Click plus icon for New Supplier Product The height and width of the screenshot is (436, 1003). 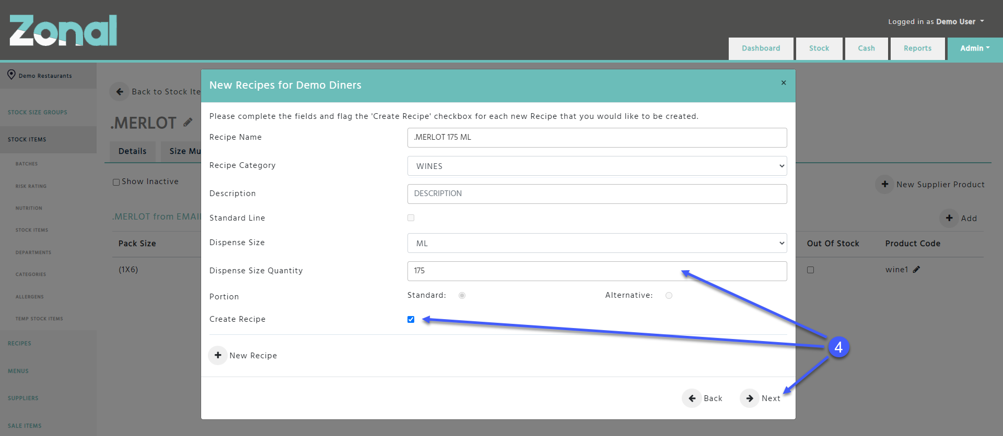(885, 184)
